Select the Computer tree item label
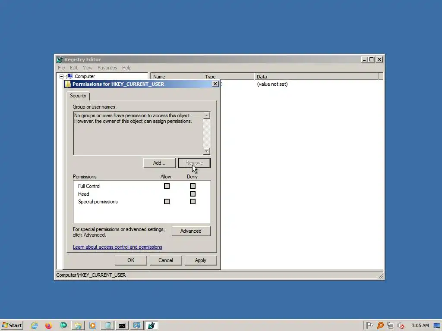Image resolution: width=442 pixels, height=331 pixels. click(x=85, y=76)
